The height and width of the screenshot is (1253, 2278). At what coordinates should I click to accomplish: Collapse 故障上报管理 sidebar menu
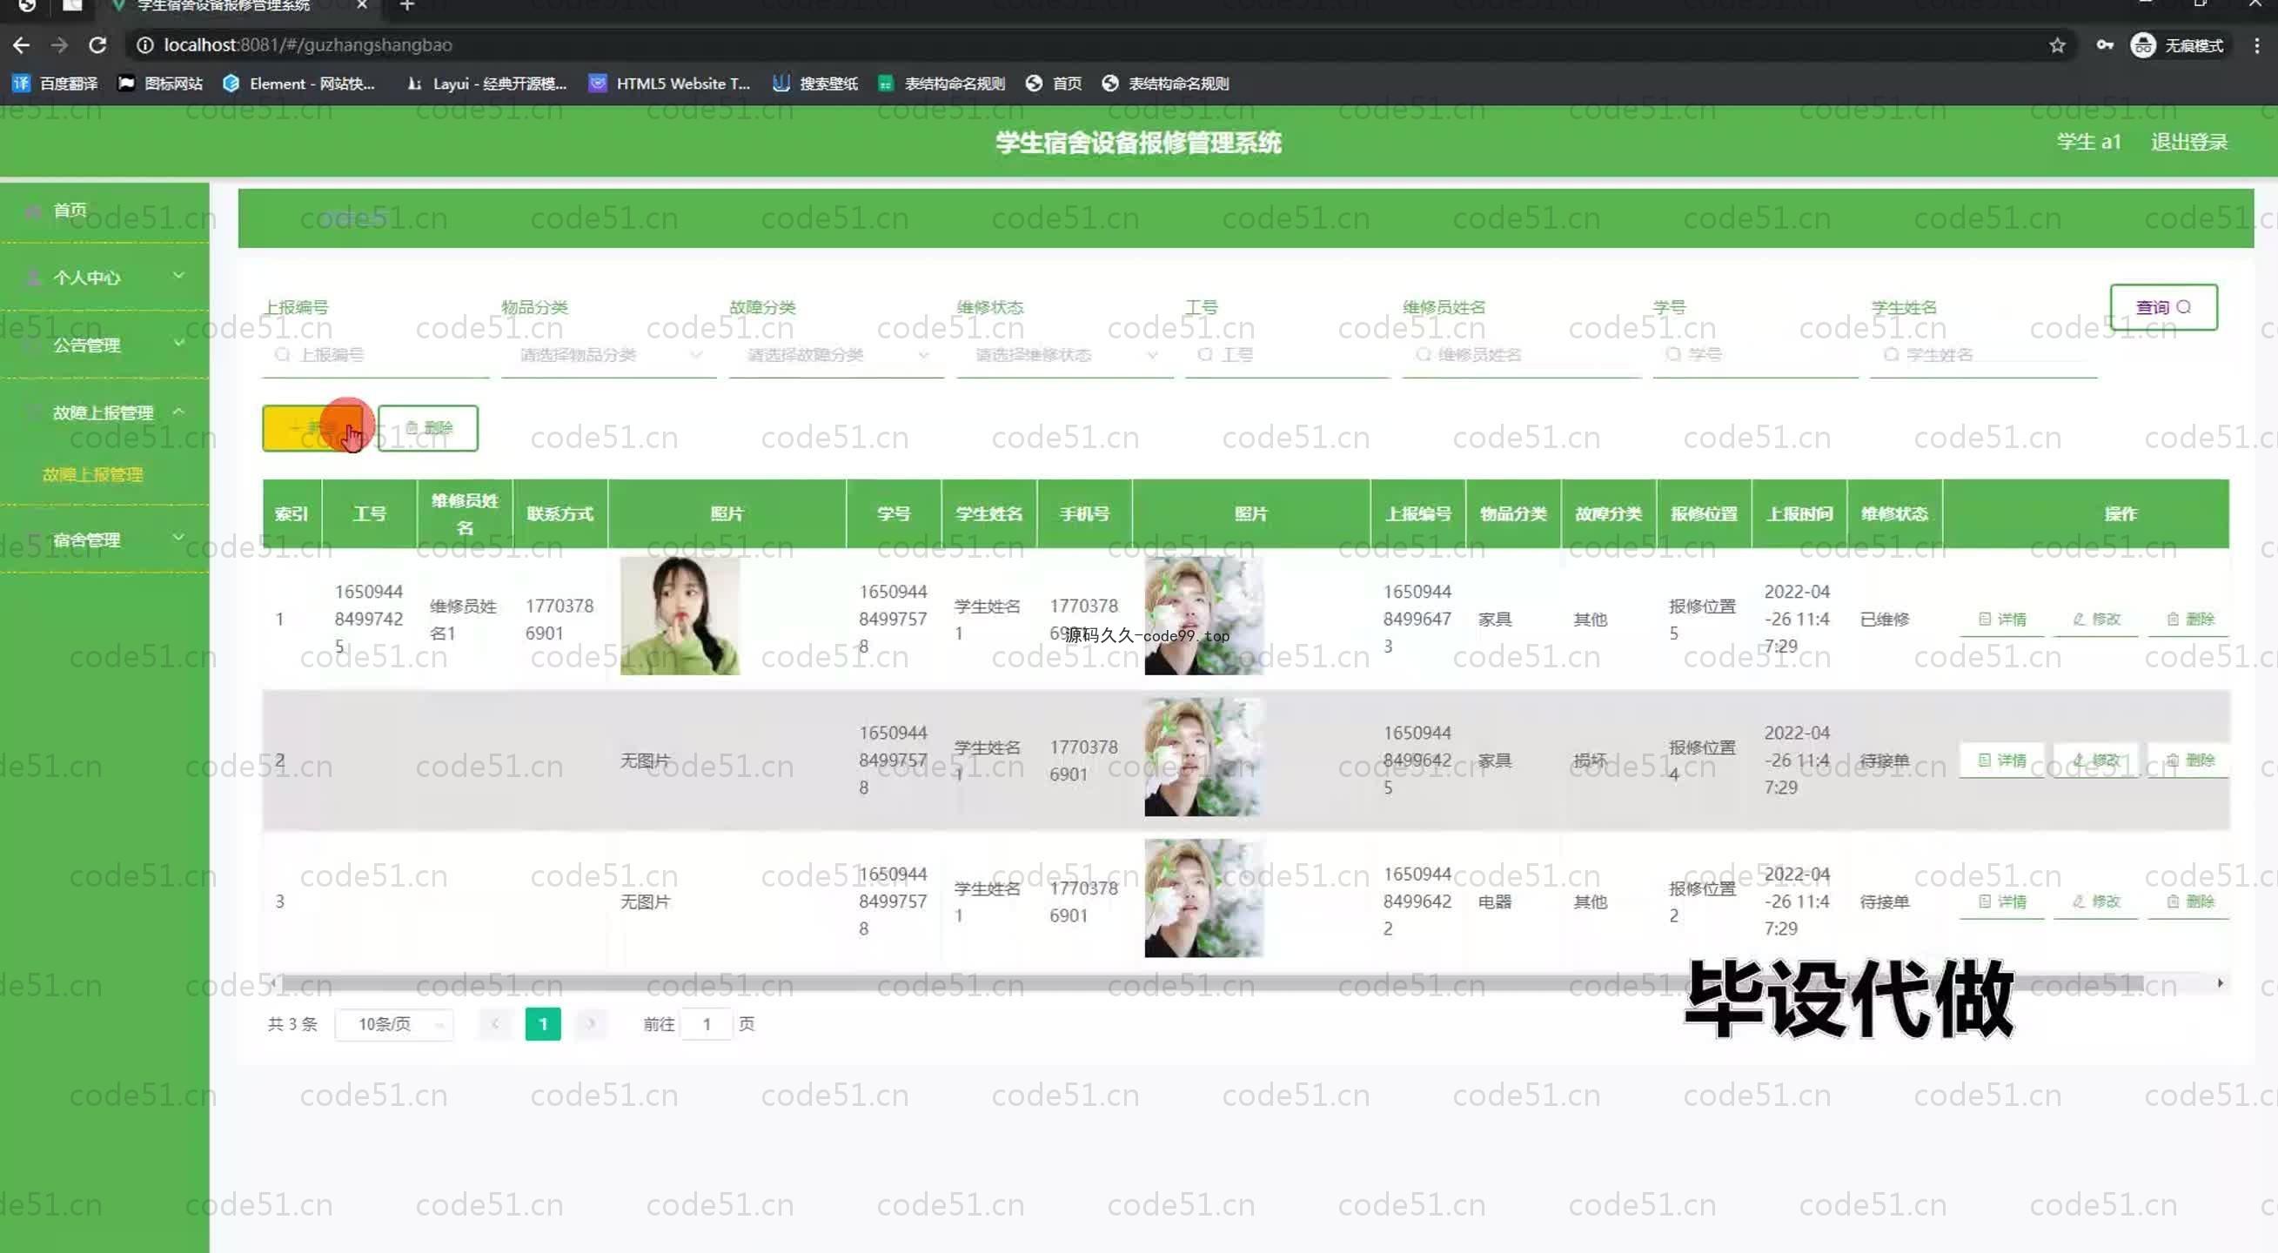[104, 412]
